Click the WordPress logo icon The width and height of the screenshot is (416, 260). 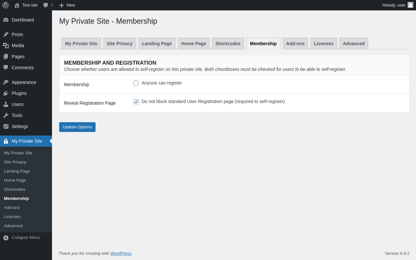[6, 5]
